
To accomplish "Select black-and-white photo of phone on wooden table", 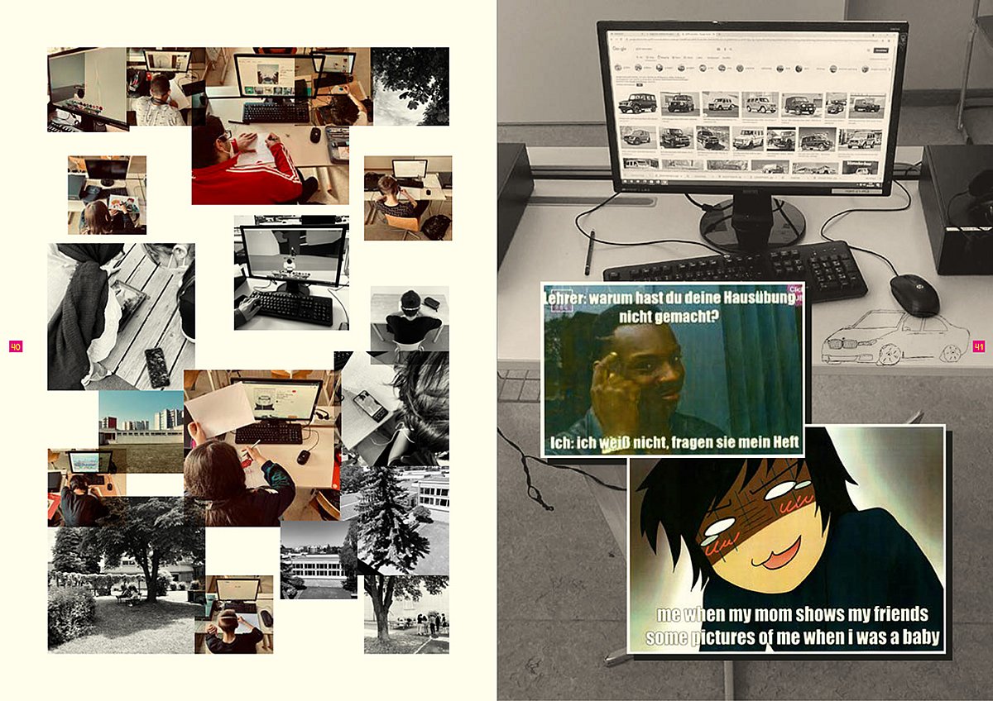I will [x=120, y=316].
